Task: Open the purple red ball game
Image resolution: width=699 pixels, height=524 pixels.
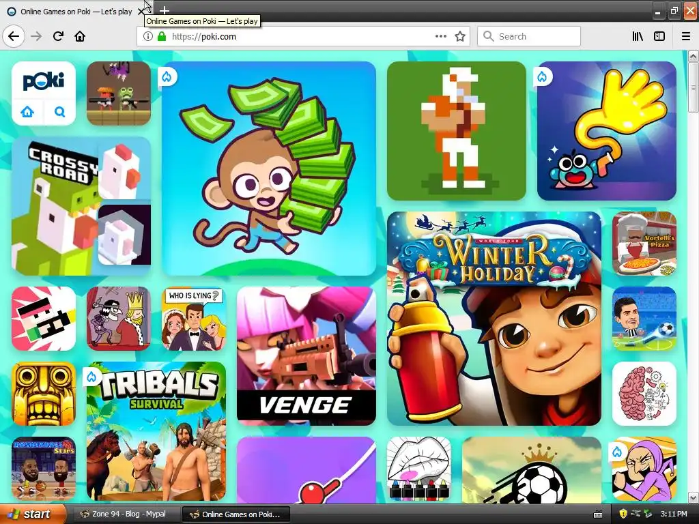Action: (x=306, y=469)
